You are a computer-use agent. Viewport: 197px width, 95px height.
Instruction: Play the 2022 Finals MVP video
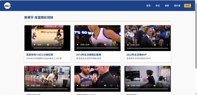[x=128, y=45]
